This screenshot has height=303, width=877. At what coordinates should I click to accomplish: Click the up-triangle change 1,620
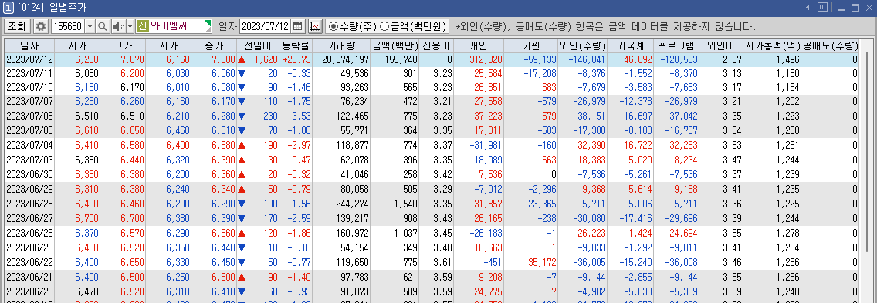click(x=258, y=59)
